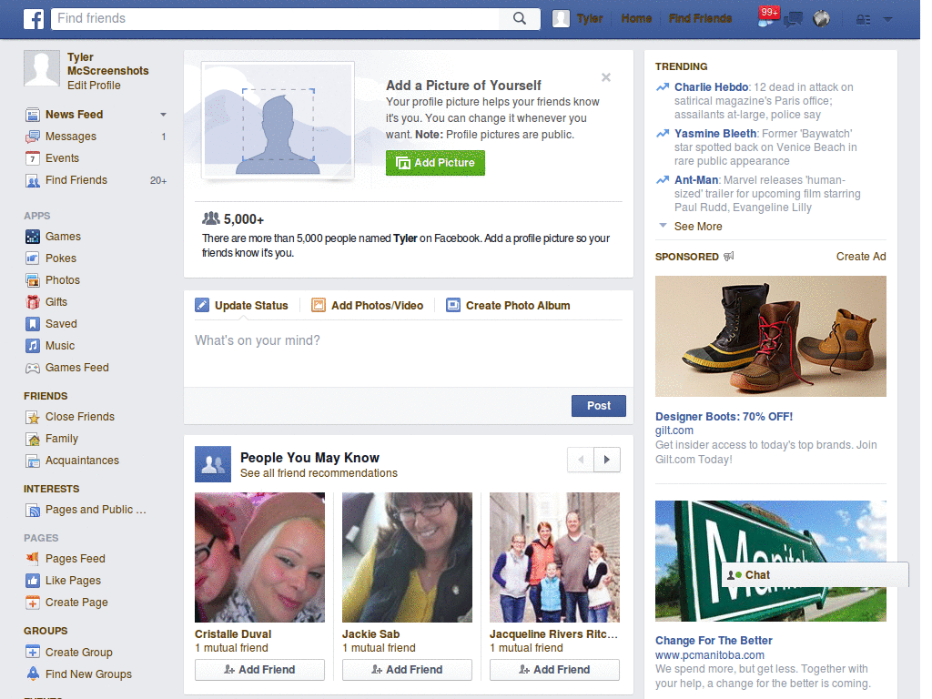
Task: Click Create Group in sidebar
Action: 78,652
